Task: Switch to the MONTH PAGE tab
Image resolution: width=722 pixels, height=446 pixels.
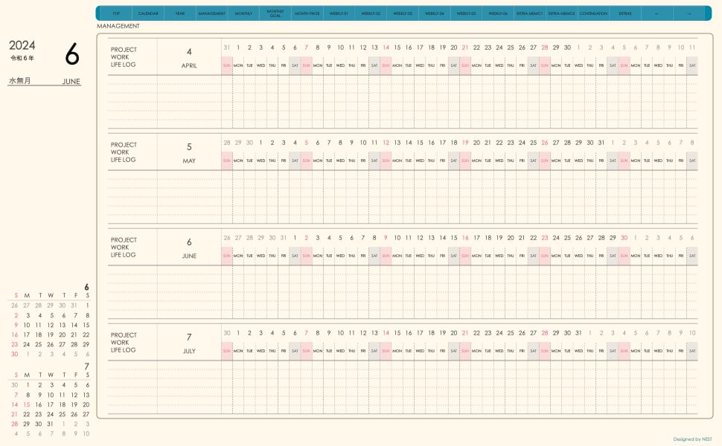Action: point(307,13)
